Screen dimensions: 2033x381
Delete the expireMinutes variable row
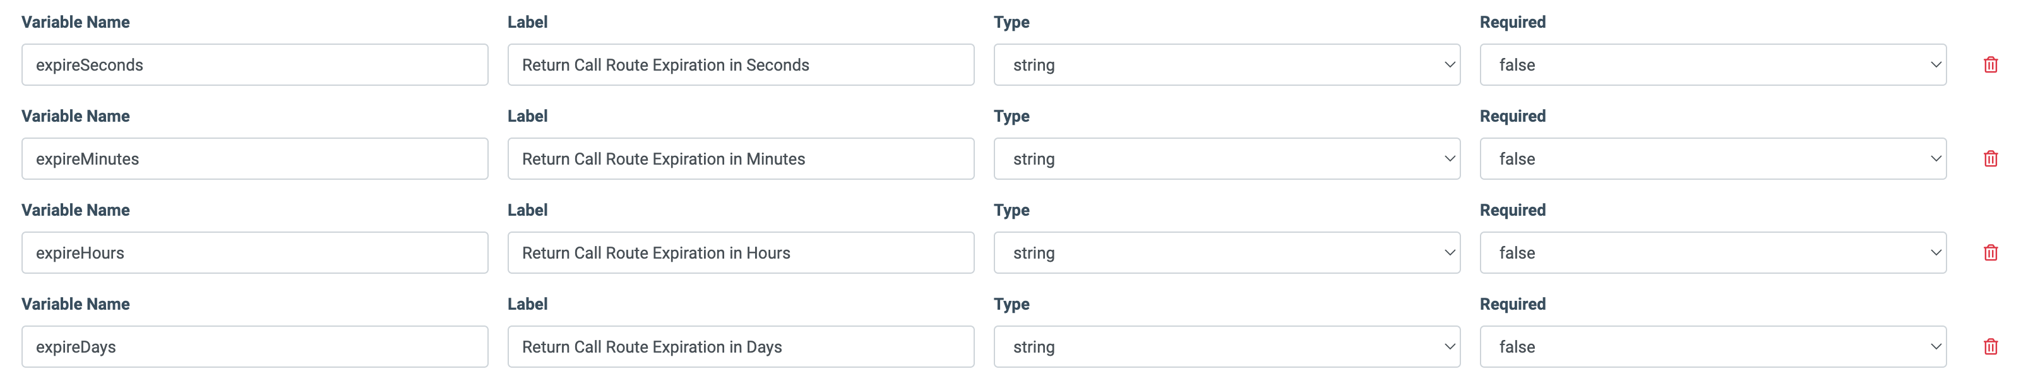point(1989,158)
